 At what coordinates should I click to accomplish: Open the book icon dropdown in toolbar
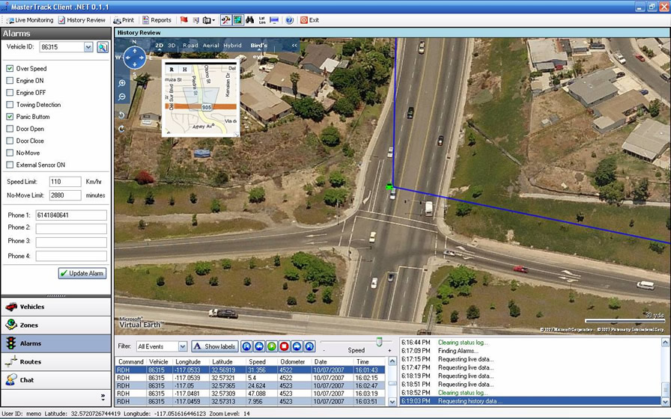[209, 20]
